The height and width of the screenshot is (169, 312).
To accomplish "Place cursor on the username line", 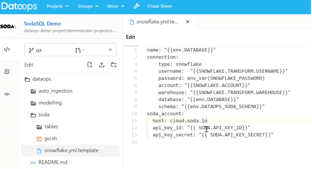I will click(x=223, y=71).
